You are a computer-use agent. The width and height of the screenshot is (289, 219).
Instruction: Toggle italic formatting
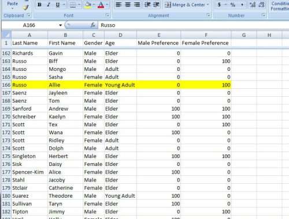coord(49,5)
